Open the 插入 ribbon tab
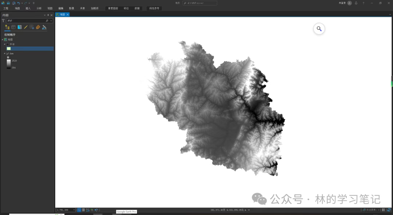 [x=28, y=8]
